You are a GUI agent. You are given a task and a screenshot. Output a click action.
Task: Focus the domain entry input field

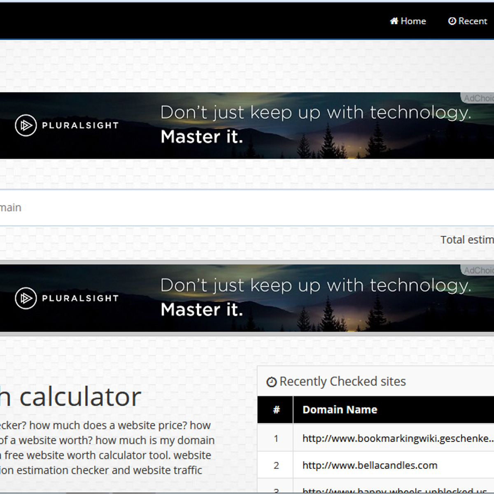247,207
